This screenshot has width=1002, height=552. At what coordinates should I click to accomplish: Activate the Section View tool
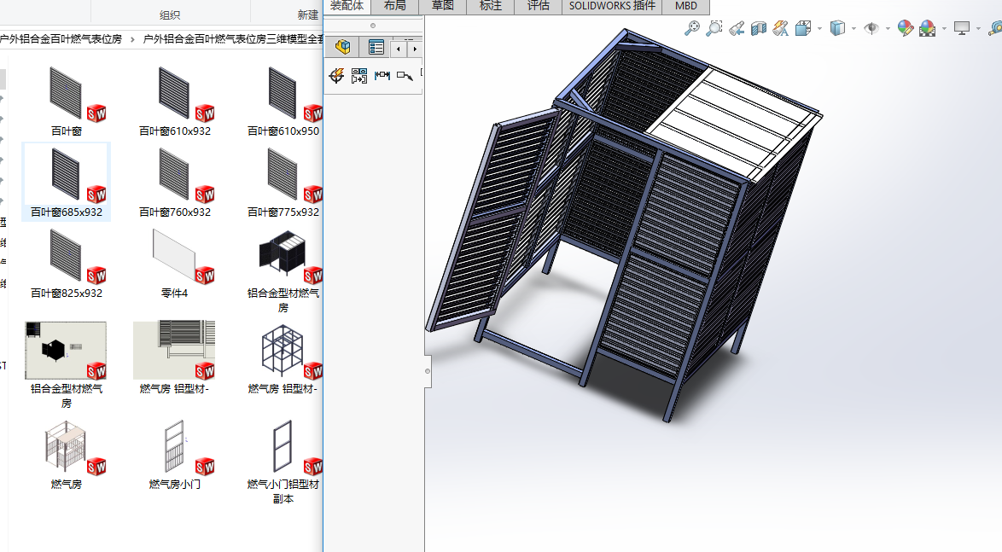[x=759, y=28]
